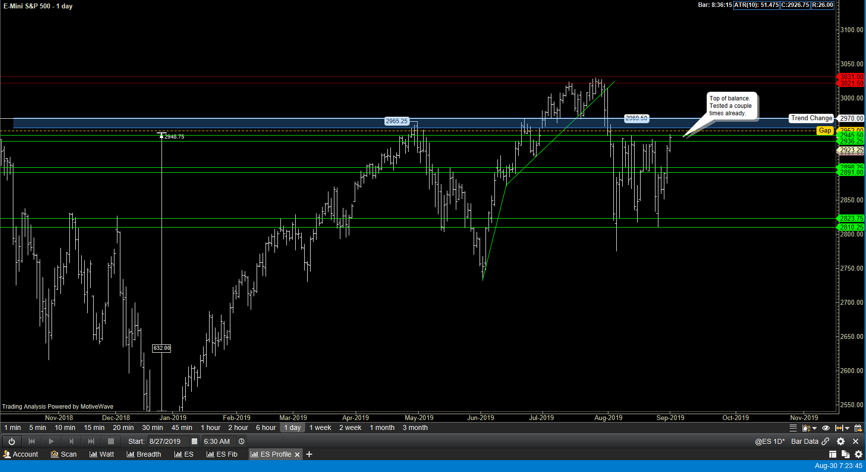The image size is (866, 472).
Task: Switch to the ES tab
Action: point(184,454)
